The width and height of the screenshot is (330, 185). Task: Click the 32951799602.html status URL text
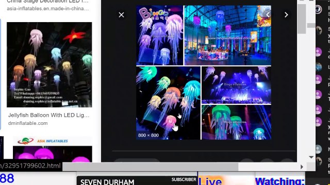pos(30,166)
